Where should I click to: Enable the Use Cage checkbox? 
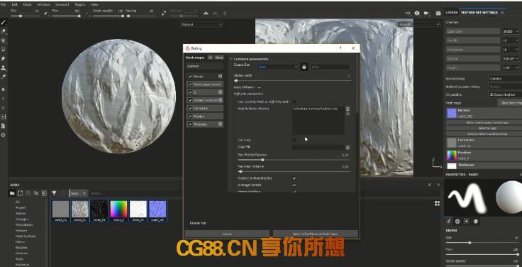[x=294, y=140]
